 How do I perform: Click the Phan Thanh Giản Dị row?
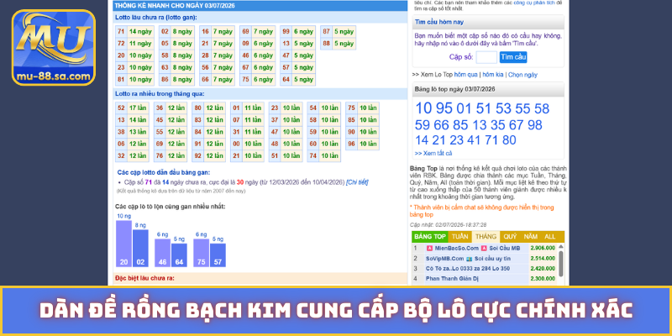tap(485, 279)
